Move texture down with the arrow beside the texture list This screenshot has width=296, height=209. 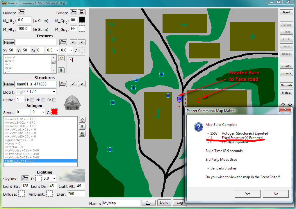[61, 70]
